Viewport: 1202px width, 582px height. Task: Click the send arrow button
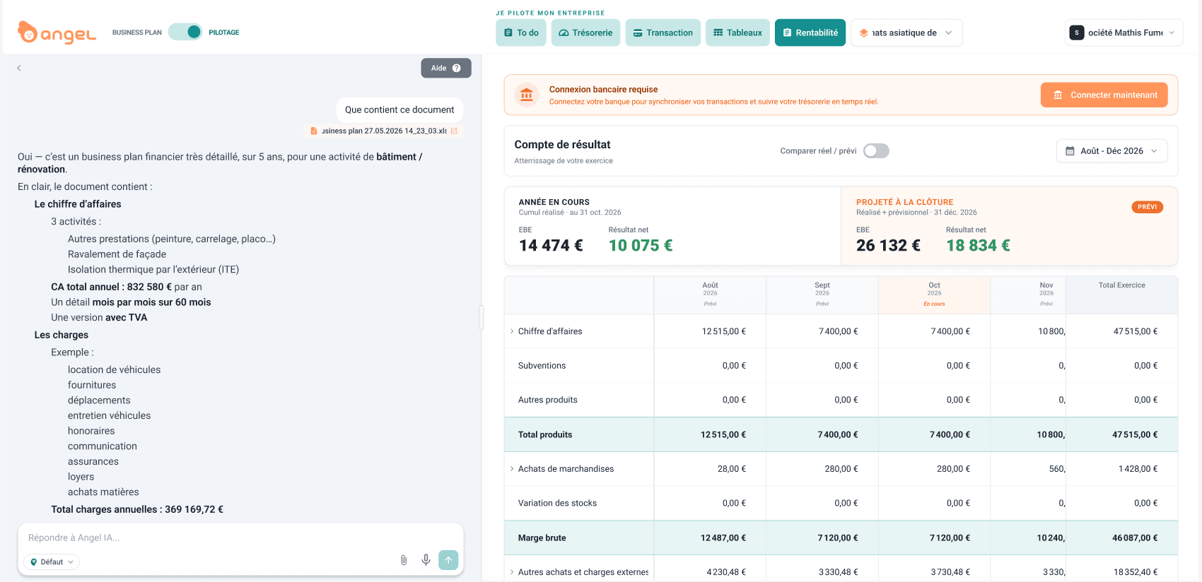[448, 560]
